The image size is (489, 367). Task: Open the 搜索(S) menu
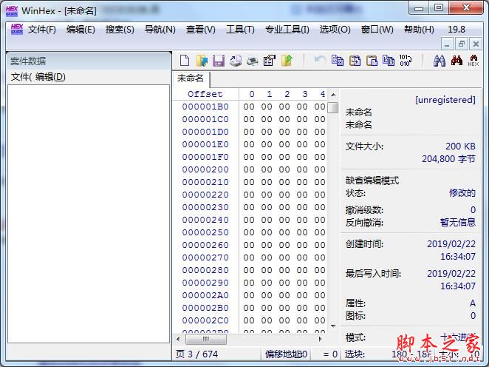click(x=120, y=30)
